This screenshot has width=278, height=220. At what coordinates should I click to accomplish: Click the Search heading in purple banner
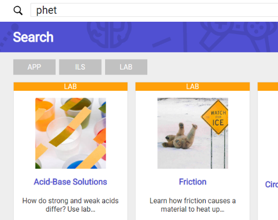coord(33,37)
